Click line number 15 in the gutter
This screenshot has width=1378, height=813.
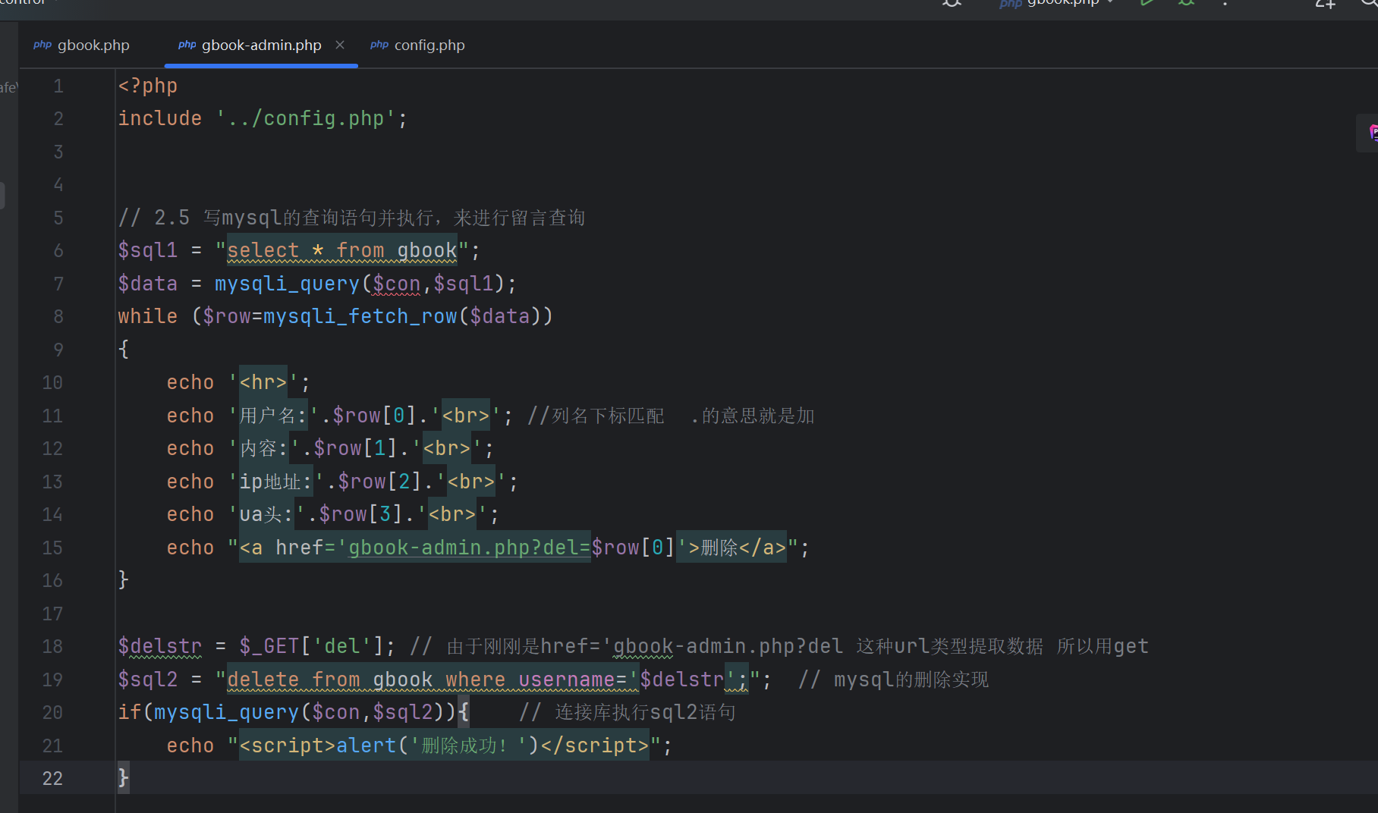(52, 548)
